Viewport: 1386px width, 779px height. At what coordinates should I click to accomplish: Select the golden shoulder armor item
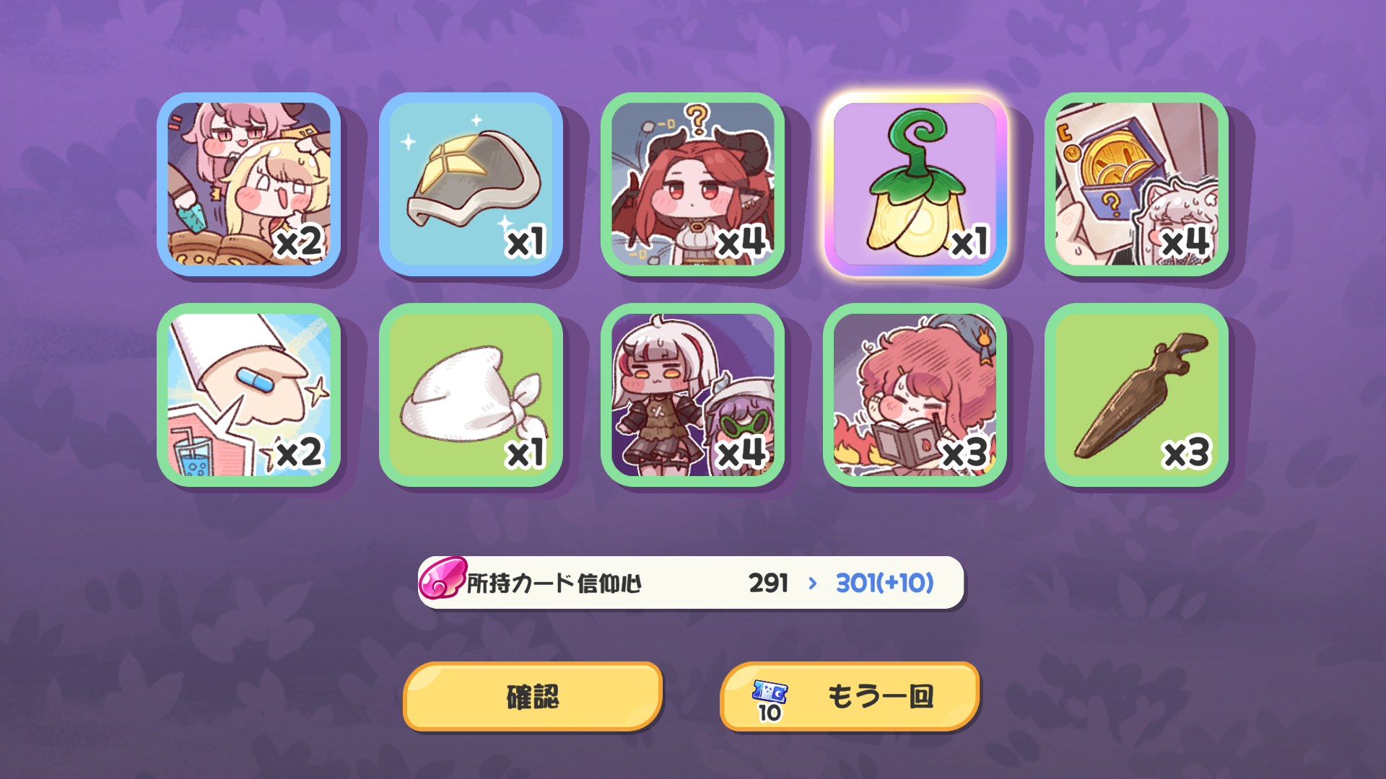(x=471, y=184)
